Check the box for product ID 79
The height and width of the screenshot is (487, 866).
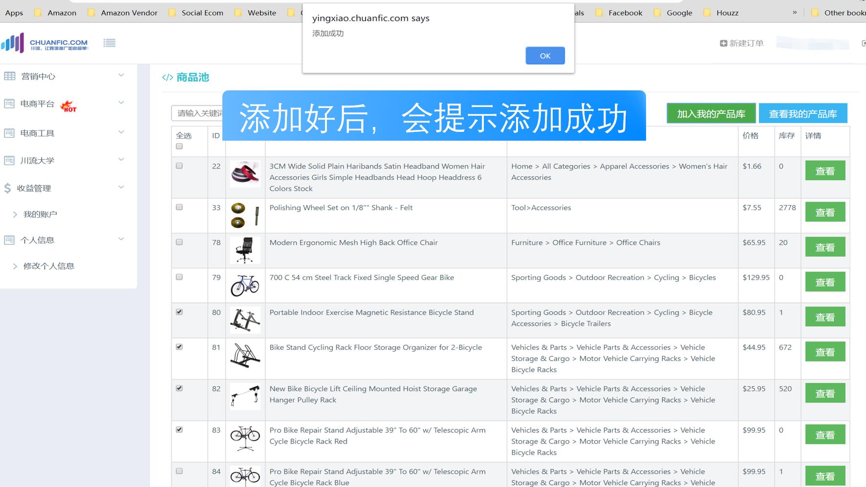179,277
